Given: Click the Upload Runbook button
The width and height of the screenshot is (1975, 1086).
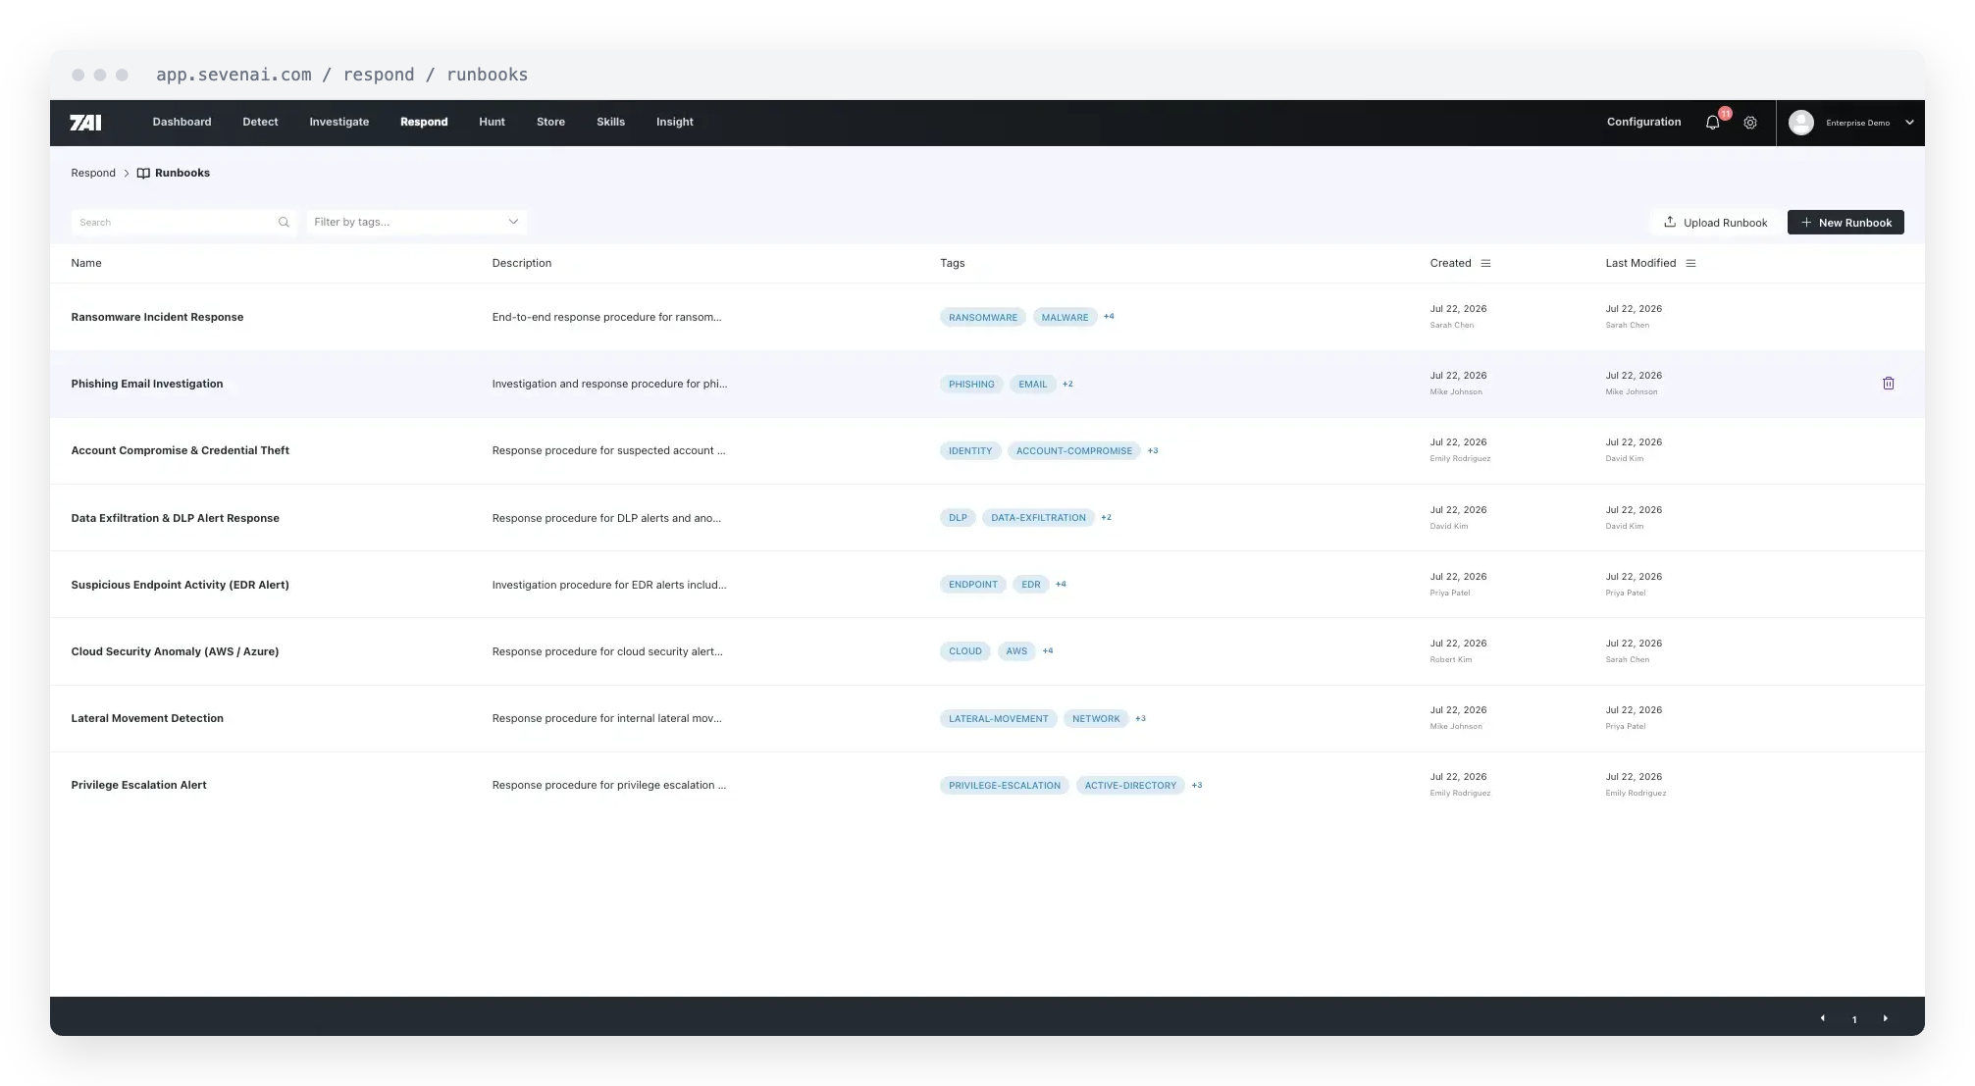Looking at the screenshot, I should (x=1715, y=223).
